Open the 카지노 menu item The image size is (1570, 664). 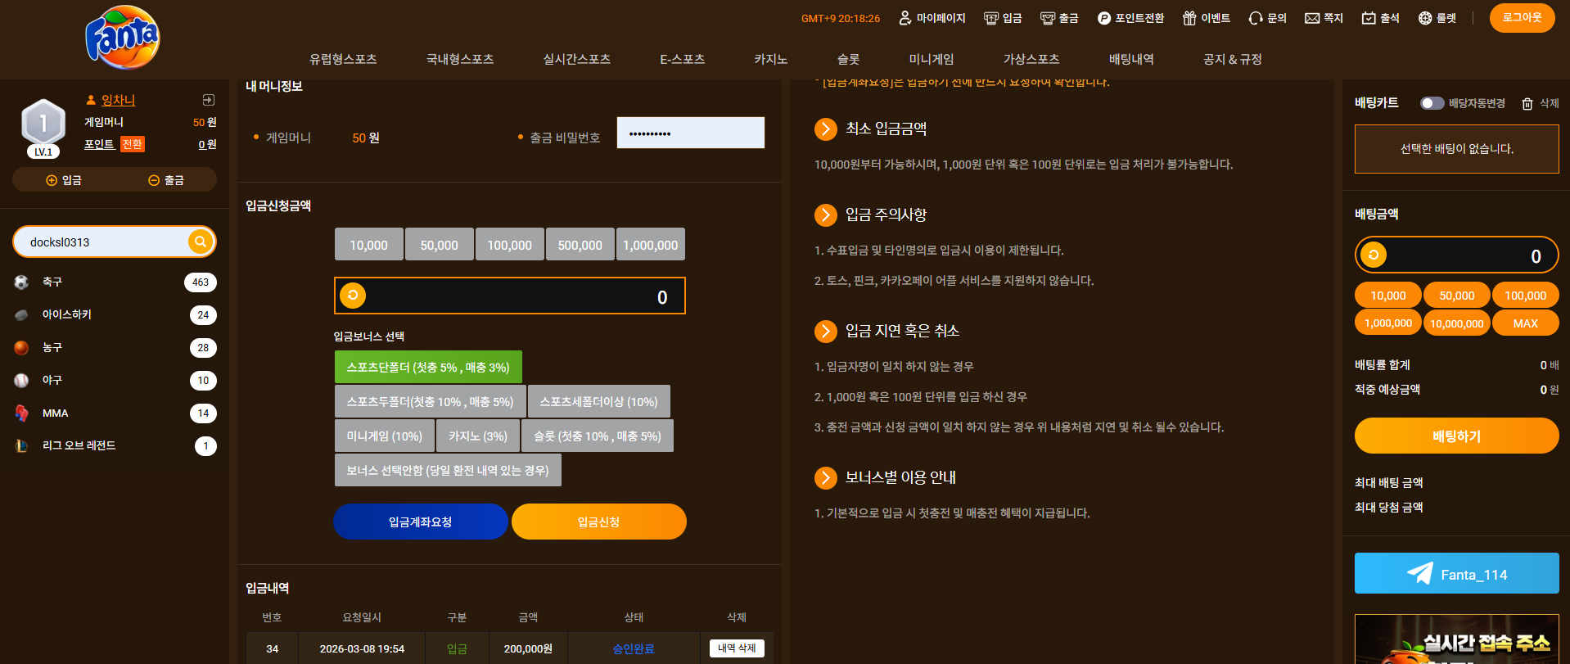tap(771, 59)
